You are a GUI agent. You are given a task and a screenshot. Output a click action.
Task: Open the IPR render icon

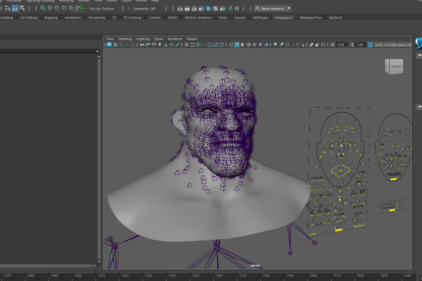[x=194, y=8]
